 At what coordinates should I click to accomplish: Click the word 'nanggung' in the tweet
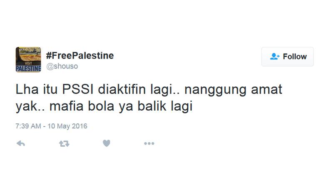[215, 90]
